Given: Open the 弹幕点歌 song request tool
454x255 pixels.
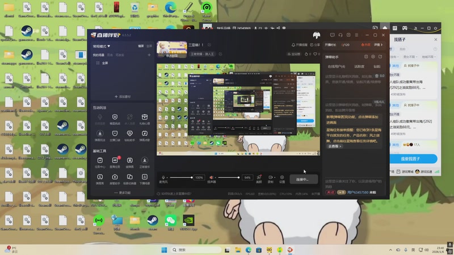Looking at the screenshot, I should pyautogui.click(x=145, y=135).
